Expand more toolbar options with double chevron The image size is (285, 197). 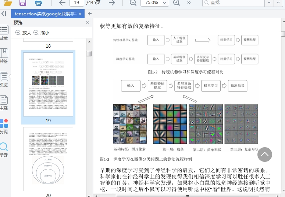(189, 3)
